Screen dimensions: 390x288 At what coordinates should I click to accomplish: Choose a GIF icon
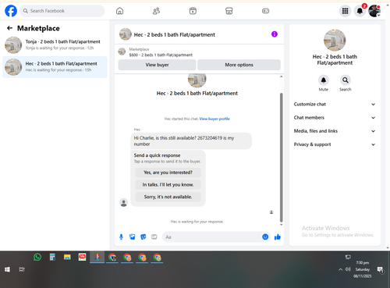click(154, 237)
